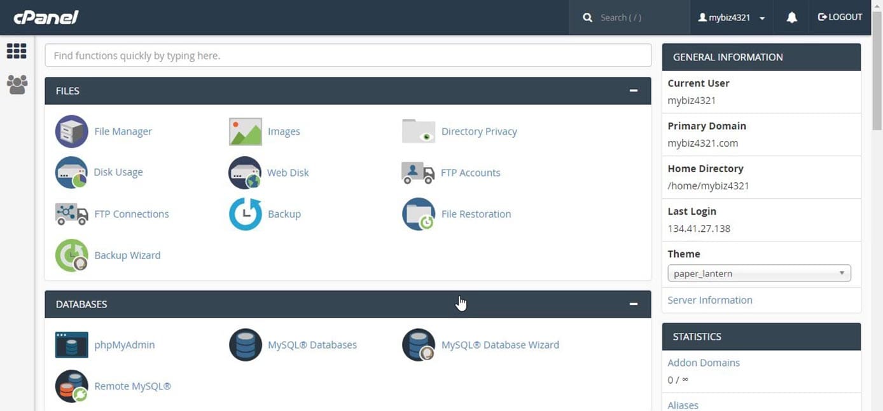
Task: Focus the find functions quick search field
Action: point(348,55)
